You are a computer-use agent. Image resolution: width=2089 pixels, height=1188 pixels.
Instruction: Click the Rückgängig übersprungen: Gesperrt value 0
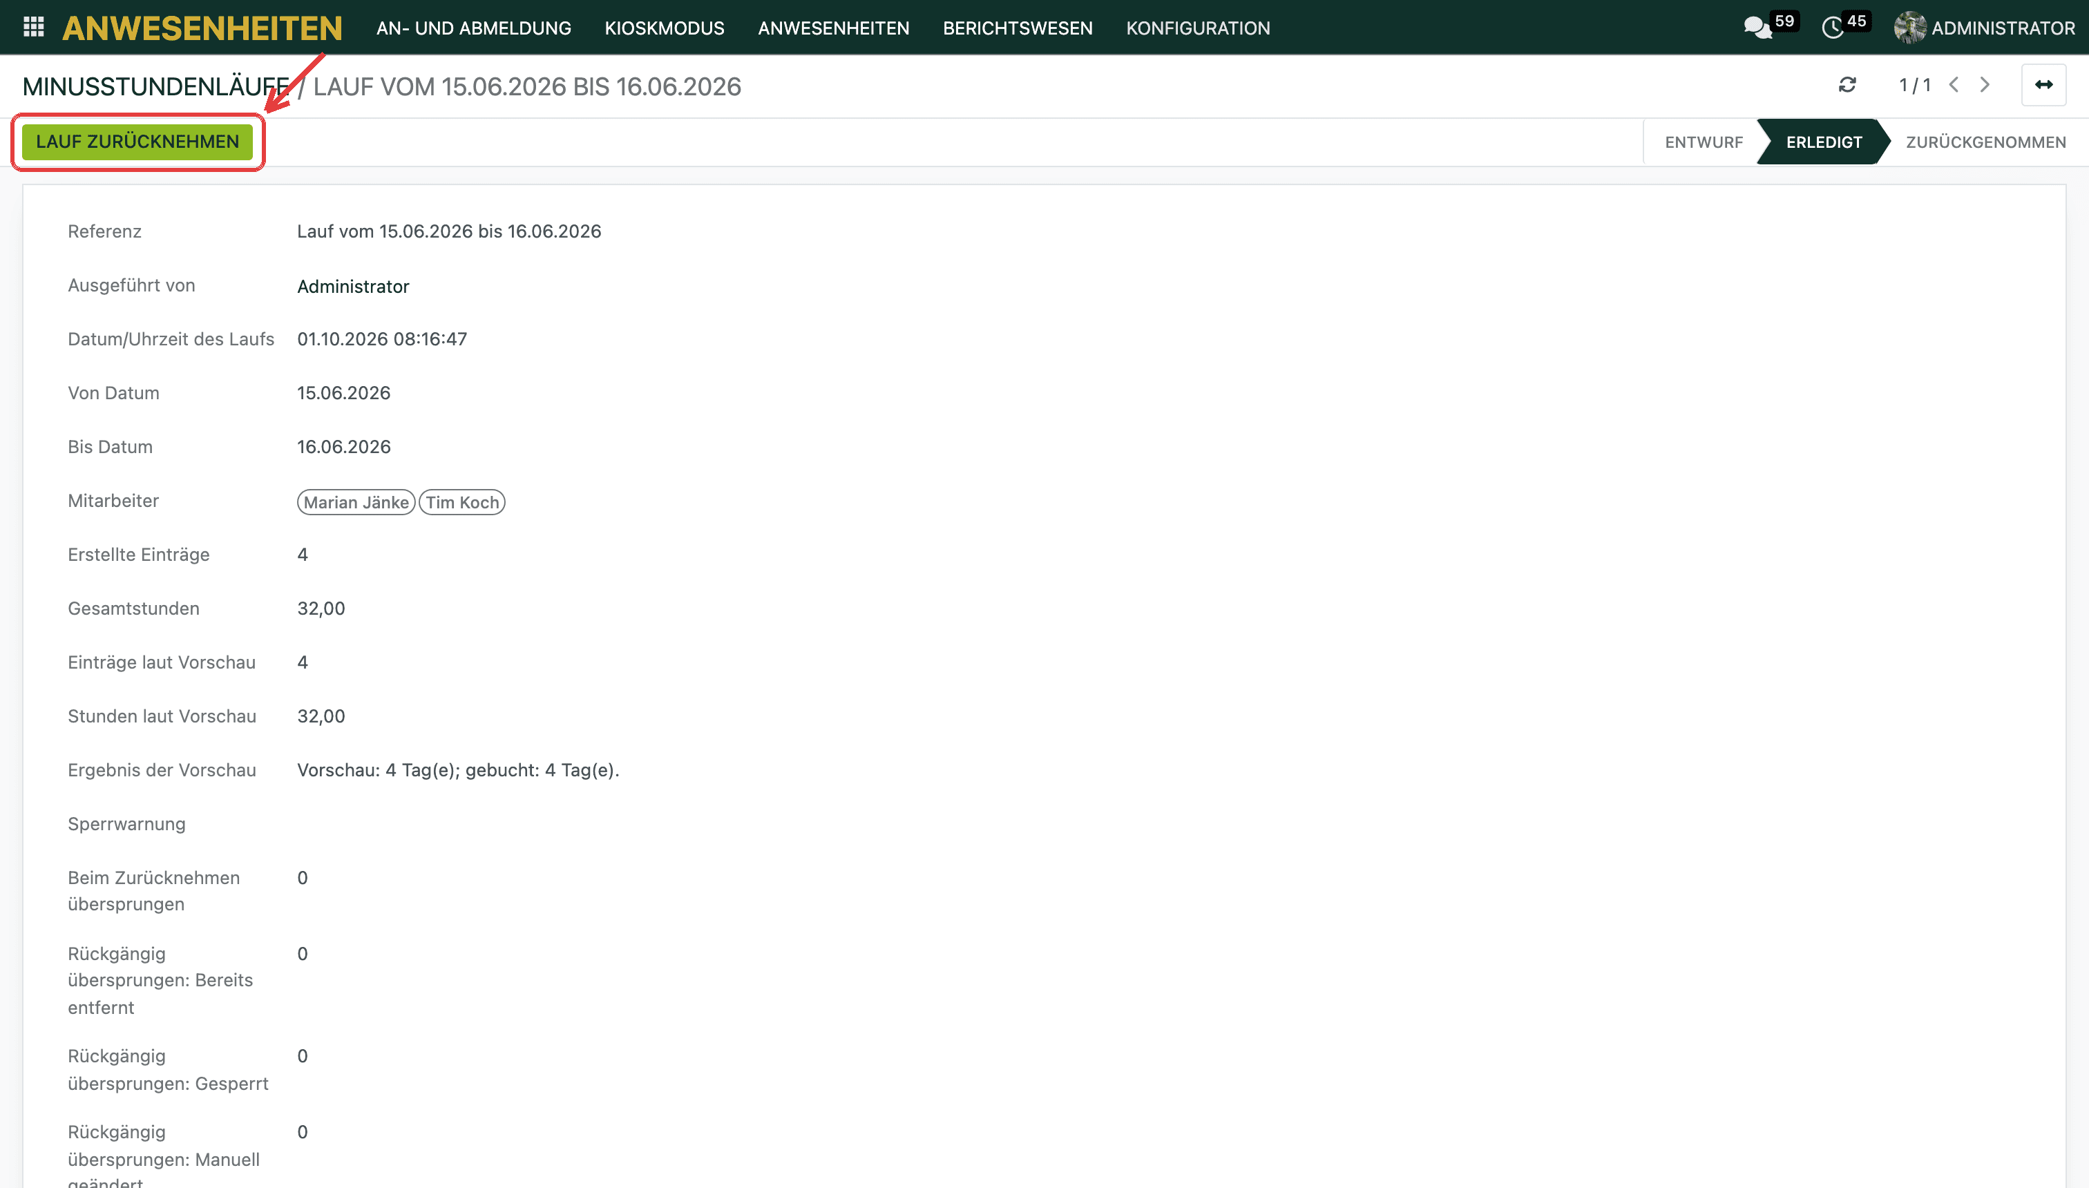[302, 1056]
